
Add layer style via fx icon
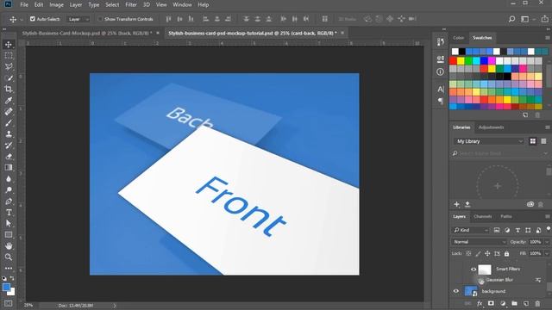(480, 303)
